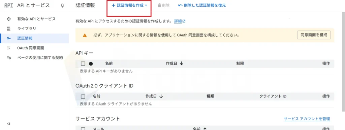The image size is (345, 130).
Task: Click 名前 header in OAuth クライアント table
Action: click(x=97, y=96)
